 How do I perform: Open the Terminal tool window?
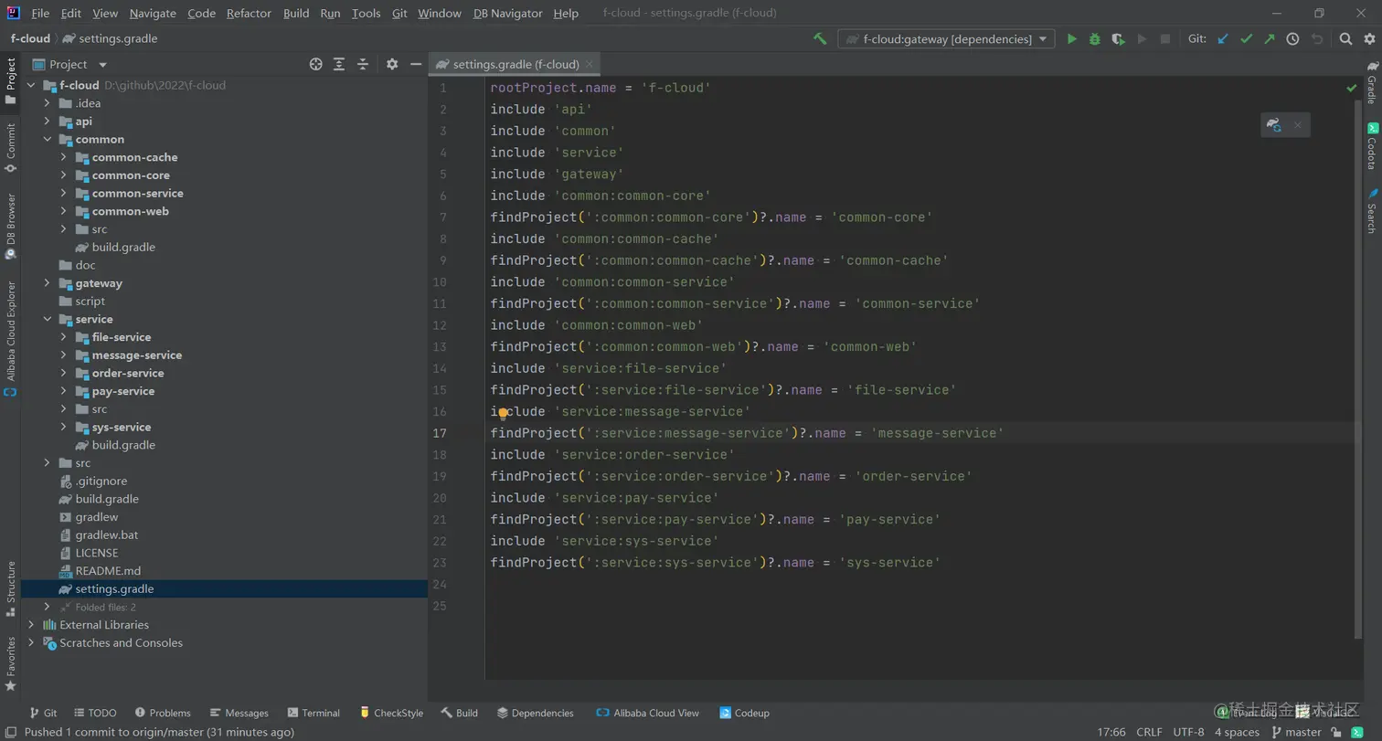[x=314, y=713]
